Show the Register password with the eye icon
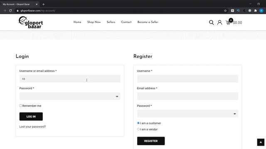Viewport: 266px width, 149px height. click(x=234, y=114)
